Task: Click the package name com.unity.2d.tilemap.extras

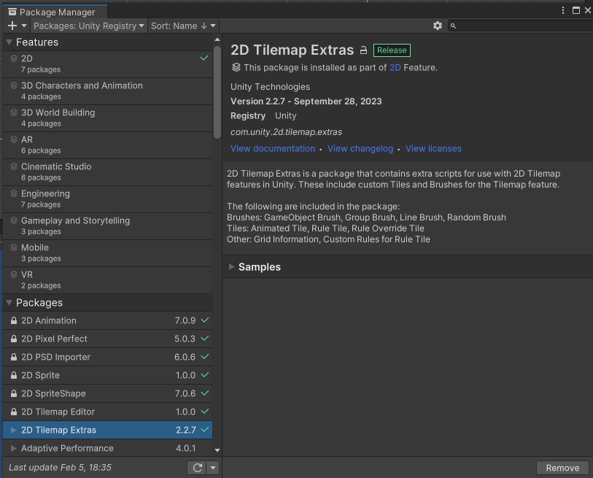Action: 287,131
